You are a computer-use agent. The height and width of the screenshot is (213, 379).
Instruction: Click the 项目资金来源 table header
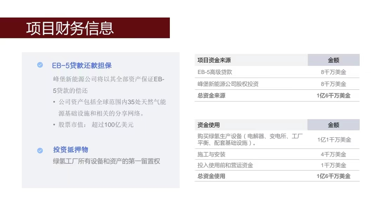tap(214, 60)
